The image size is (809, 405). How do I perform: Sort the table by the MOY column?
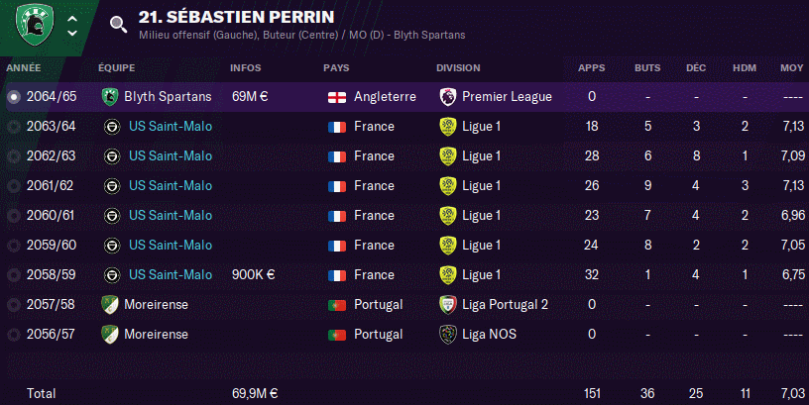[x=792, y=68]
